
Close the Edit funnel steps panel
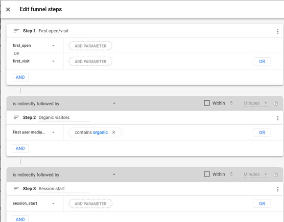click(x=8, y=9)
